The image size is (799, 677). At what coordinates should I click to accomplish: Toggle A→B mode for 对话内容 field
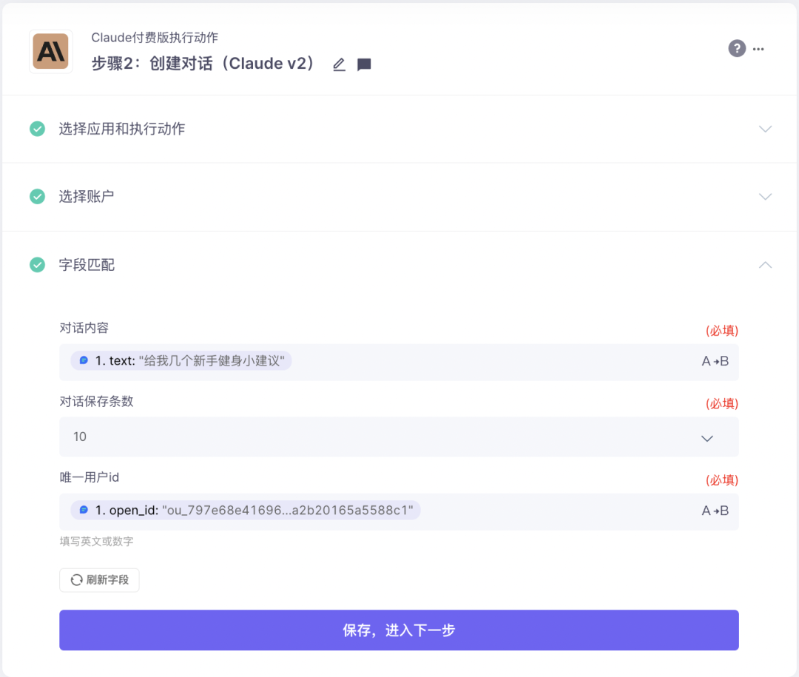[715, 361]
